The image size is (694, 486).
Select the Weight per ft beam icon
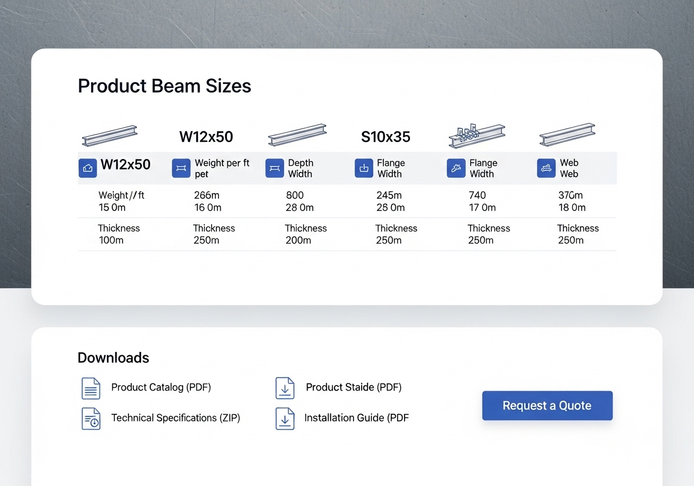pos(181,168)
